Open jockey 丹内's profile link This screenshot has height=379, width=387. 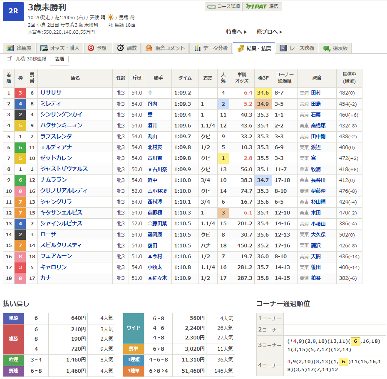[x=152, y=104]
